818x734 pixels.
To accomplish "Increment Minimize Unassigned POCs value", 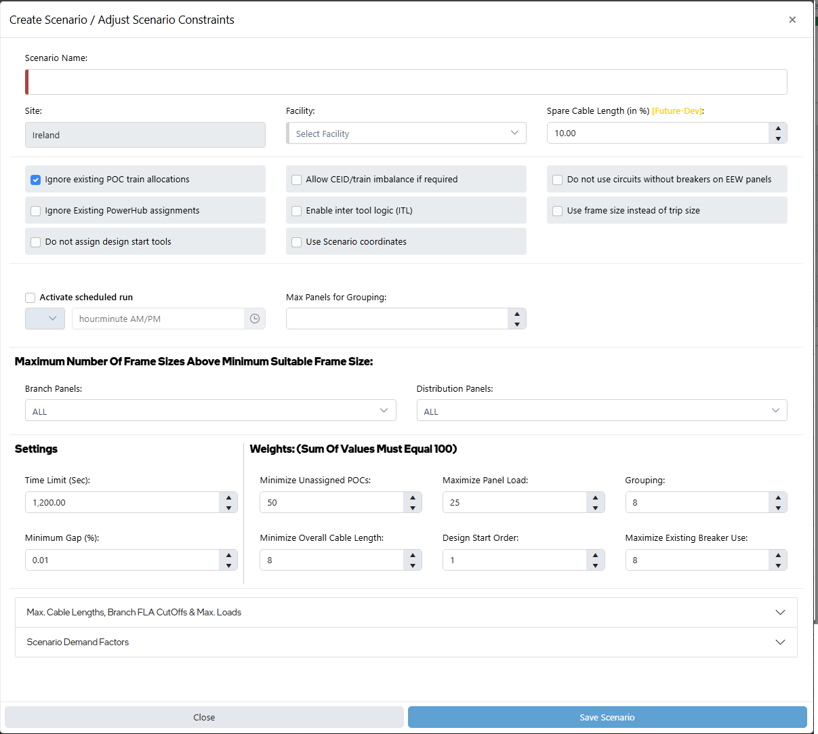I will coord(413,497).
